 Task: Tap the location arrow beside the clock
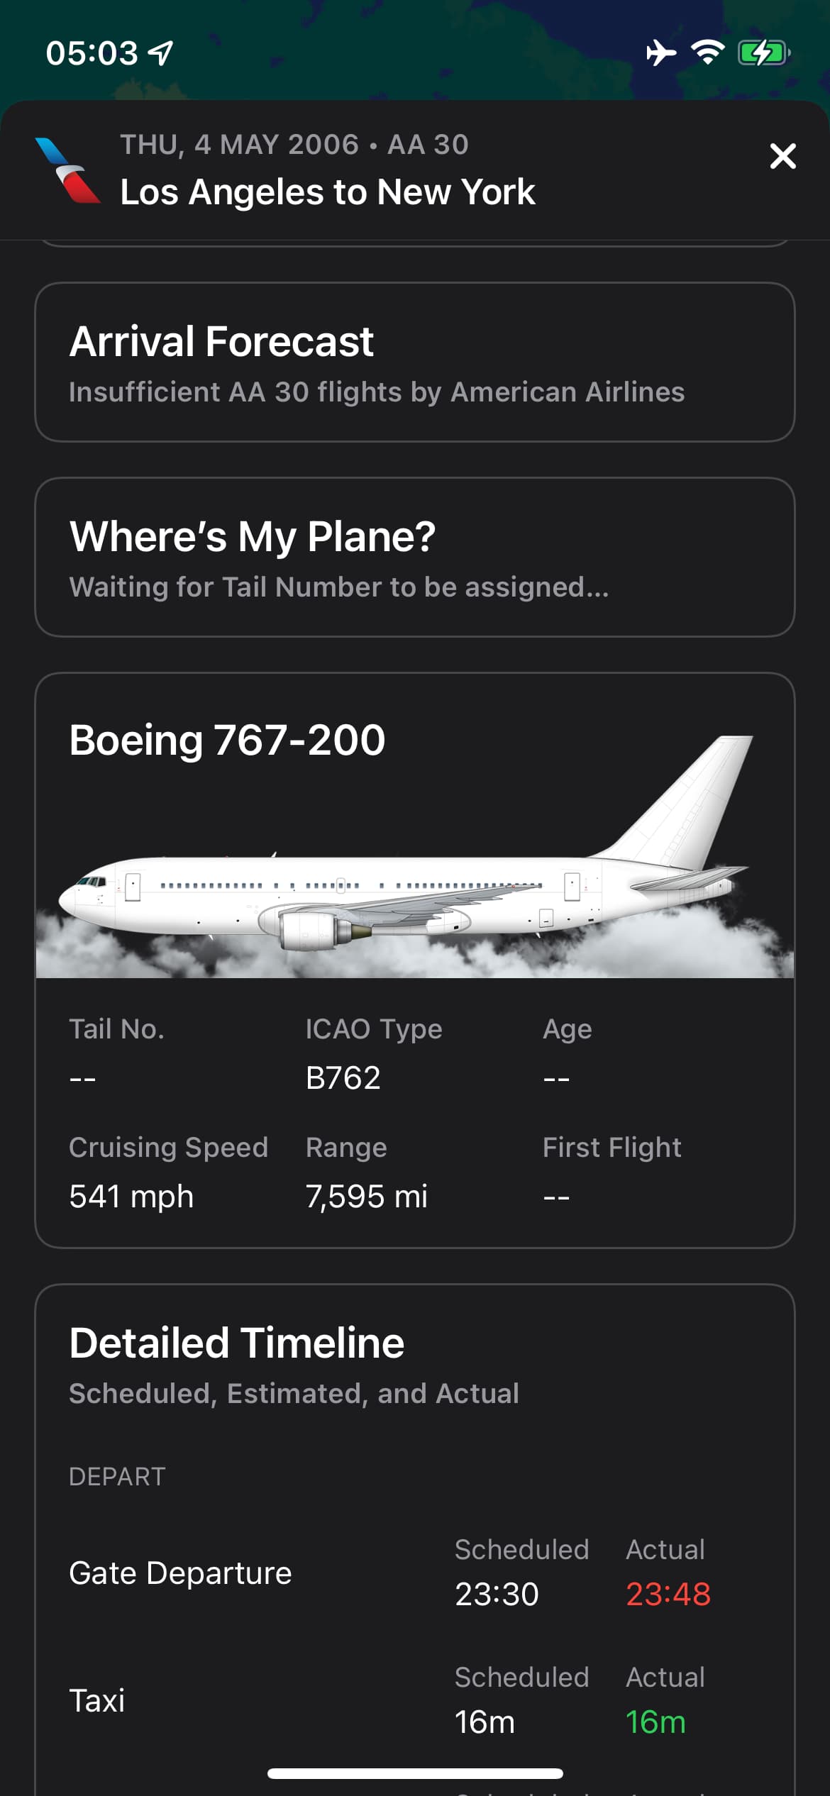(161, 52)
